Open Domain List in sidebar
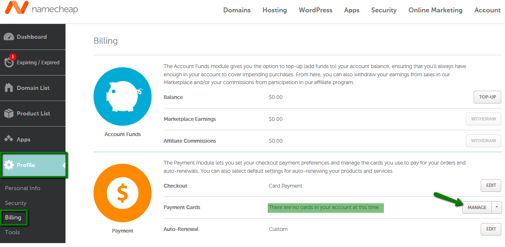Viewport: 505px width, 247px height. tap(33, 88)
